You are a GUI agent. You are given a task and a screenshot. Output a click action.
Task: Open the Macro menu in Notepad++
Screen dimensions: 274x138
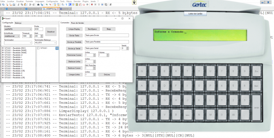[69, 1]
